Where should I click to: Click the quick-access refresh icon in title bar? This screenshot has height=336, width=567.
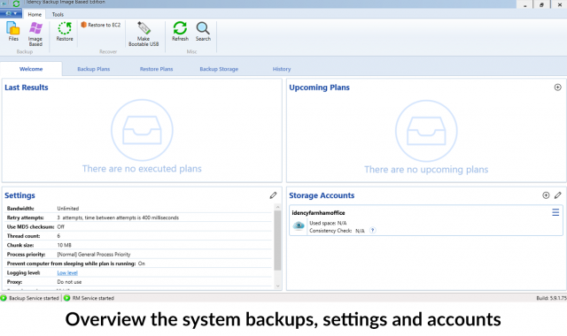[x=16, y=4]
